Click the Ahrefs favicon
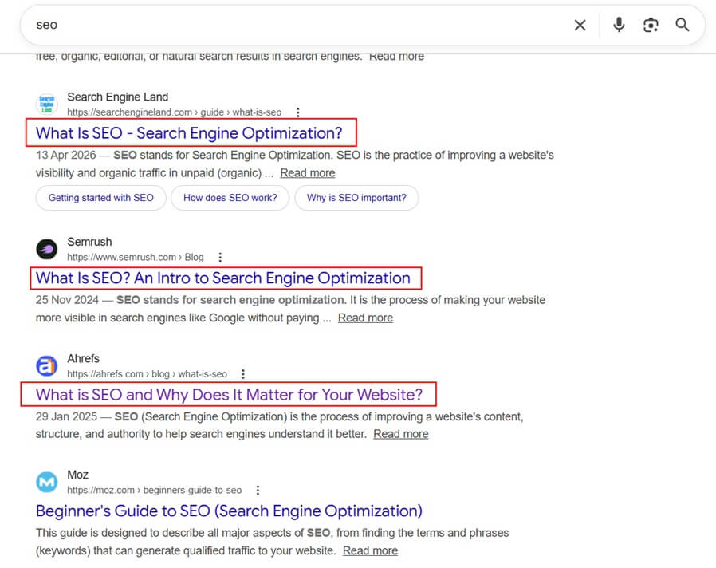The width and height of the screenshot is (716, 568). pos(46,365)
